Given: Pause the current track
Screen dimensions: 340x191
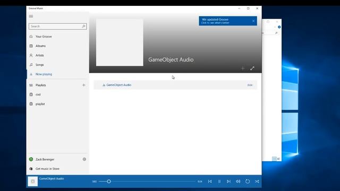Looking at the screenshot, I should click(x=219, y=181).
